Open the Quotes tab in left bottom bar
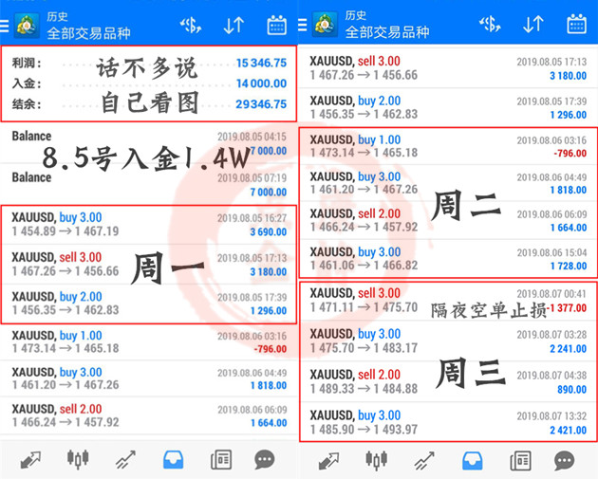Image resolution: width=598 pixels, height=479 pixels. tap(29, 460)
